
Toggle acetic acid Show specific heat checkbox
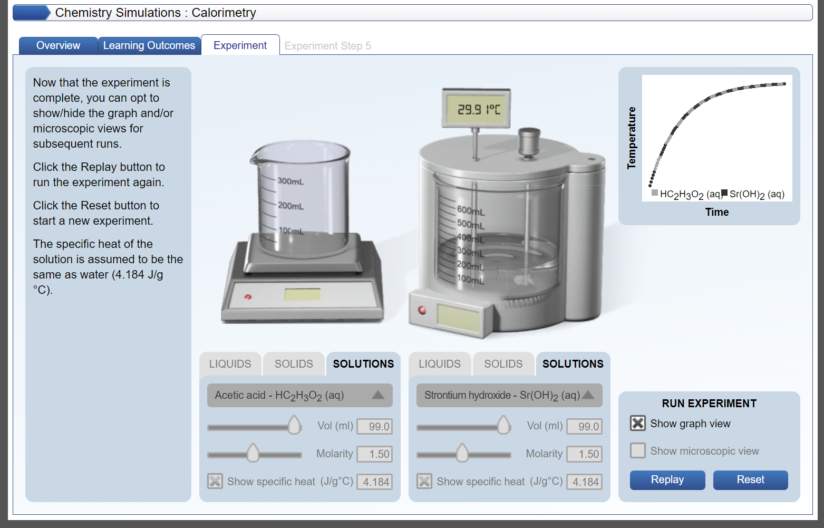[x=215, y=481]
